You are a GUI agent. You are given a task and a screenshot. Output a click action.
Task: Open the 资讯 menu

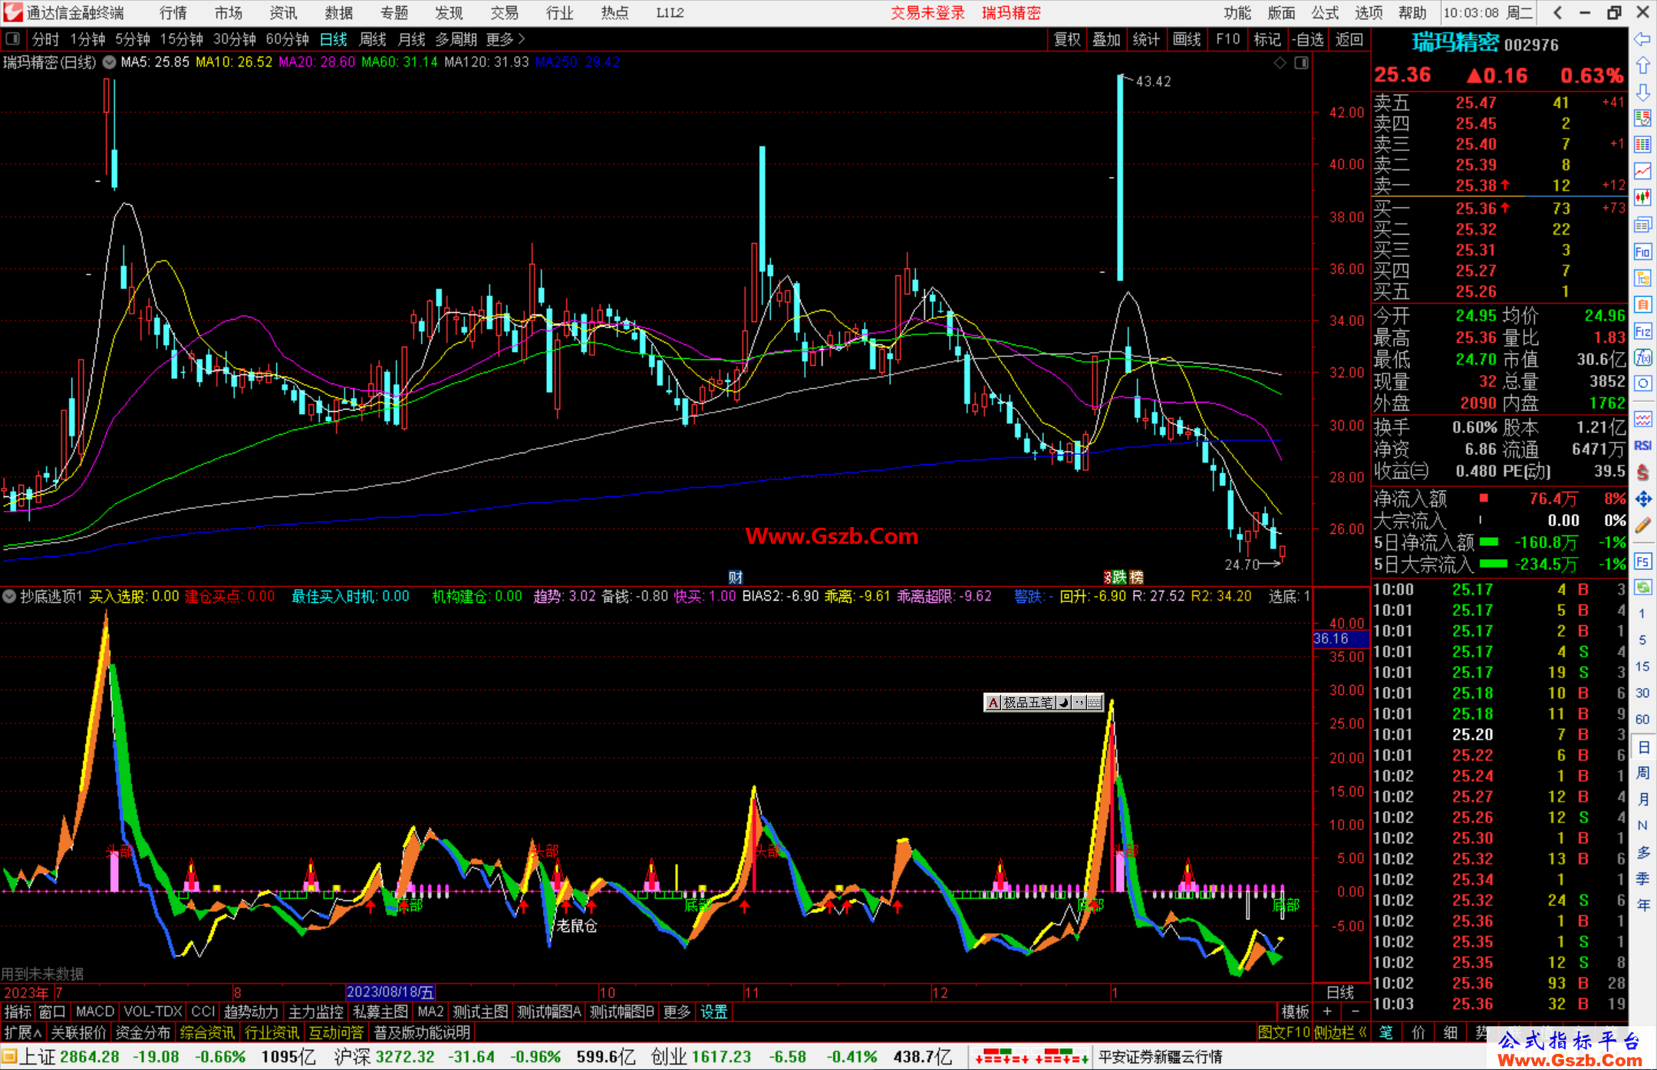(x=283, y=12)
